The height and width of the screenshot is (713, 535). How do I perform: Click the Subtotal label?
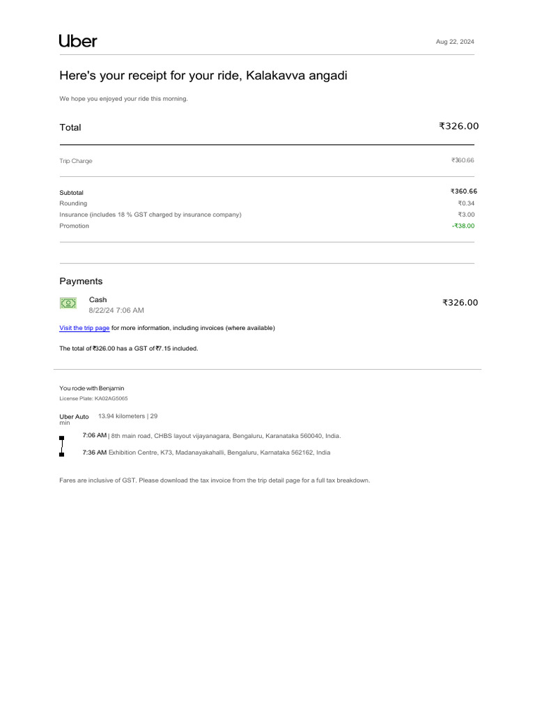72,192
